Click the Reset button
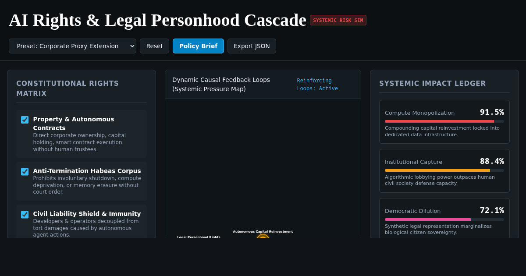The width and height of the screenshot is (526, 276). click(154, 46)
